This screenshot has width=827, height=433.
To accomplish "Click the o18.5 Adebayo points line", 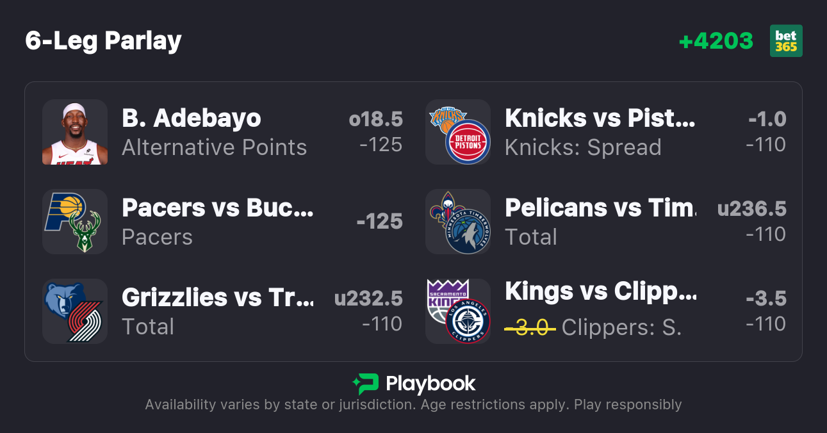I will click(375, 119).
